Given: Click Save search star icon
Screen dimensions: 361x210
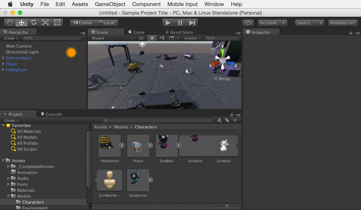Looking at the screenshot, I should [x=235, y=120].
